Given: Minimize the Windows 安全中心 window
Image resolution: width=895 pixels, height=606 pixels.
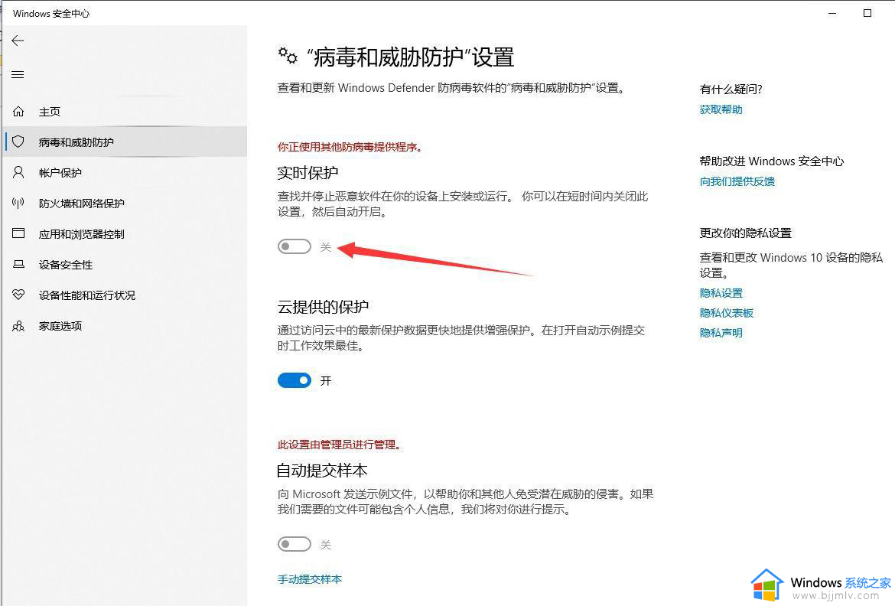Looking at the screenshot, I should point(832,13).
